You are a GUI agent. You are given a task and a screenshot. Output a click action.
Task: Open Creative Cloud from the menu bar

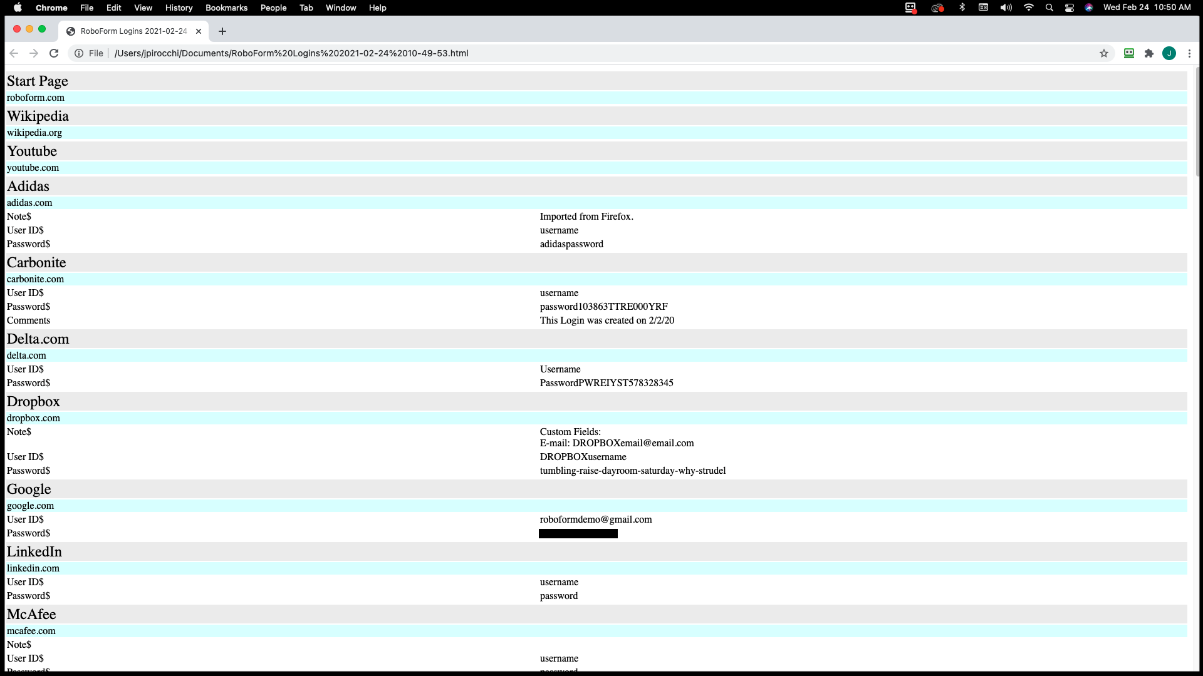(937, 8)
